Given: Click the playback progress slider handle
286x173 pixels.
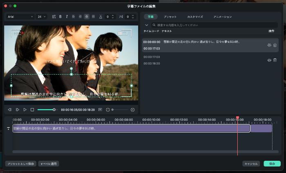Looking at the screenshot, I should pos(54,110).
